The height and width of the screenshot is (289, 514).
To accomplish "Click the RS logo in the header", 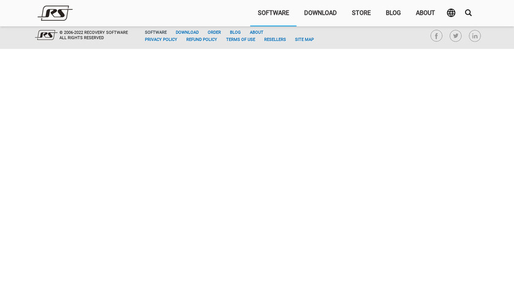I will coord(55,13).
